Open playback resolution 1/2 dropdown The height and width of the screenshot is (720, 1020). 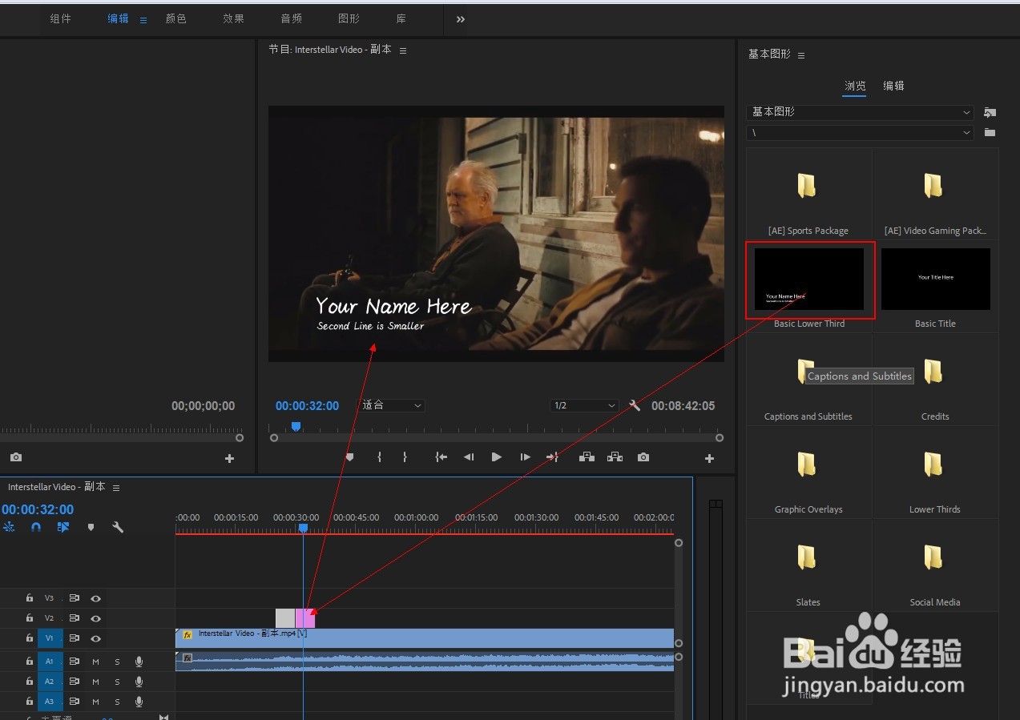pyautogui.click(x=584, y=405)
